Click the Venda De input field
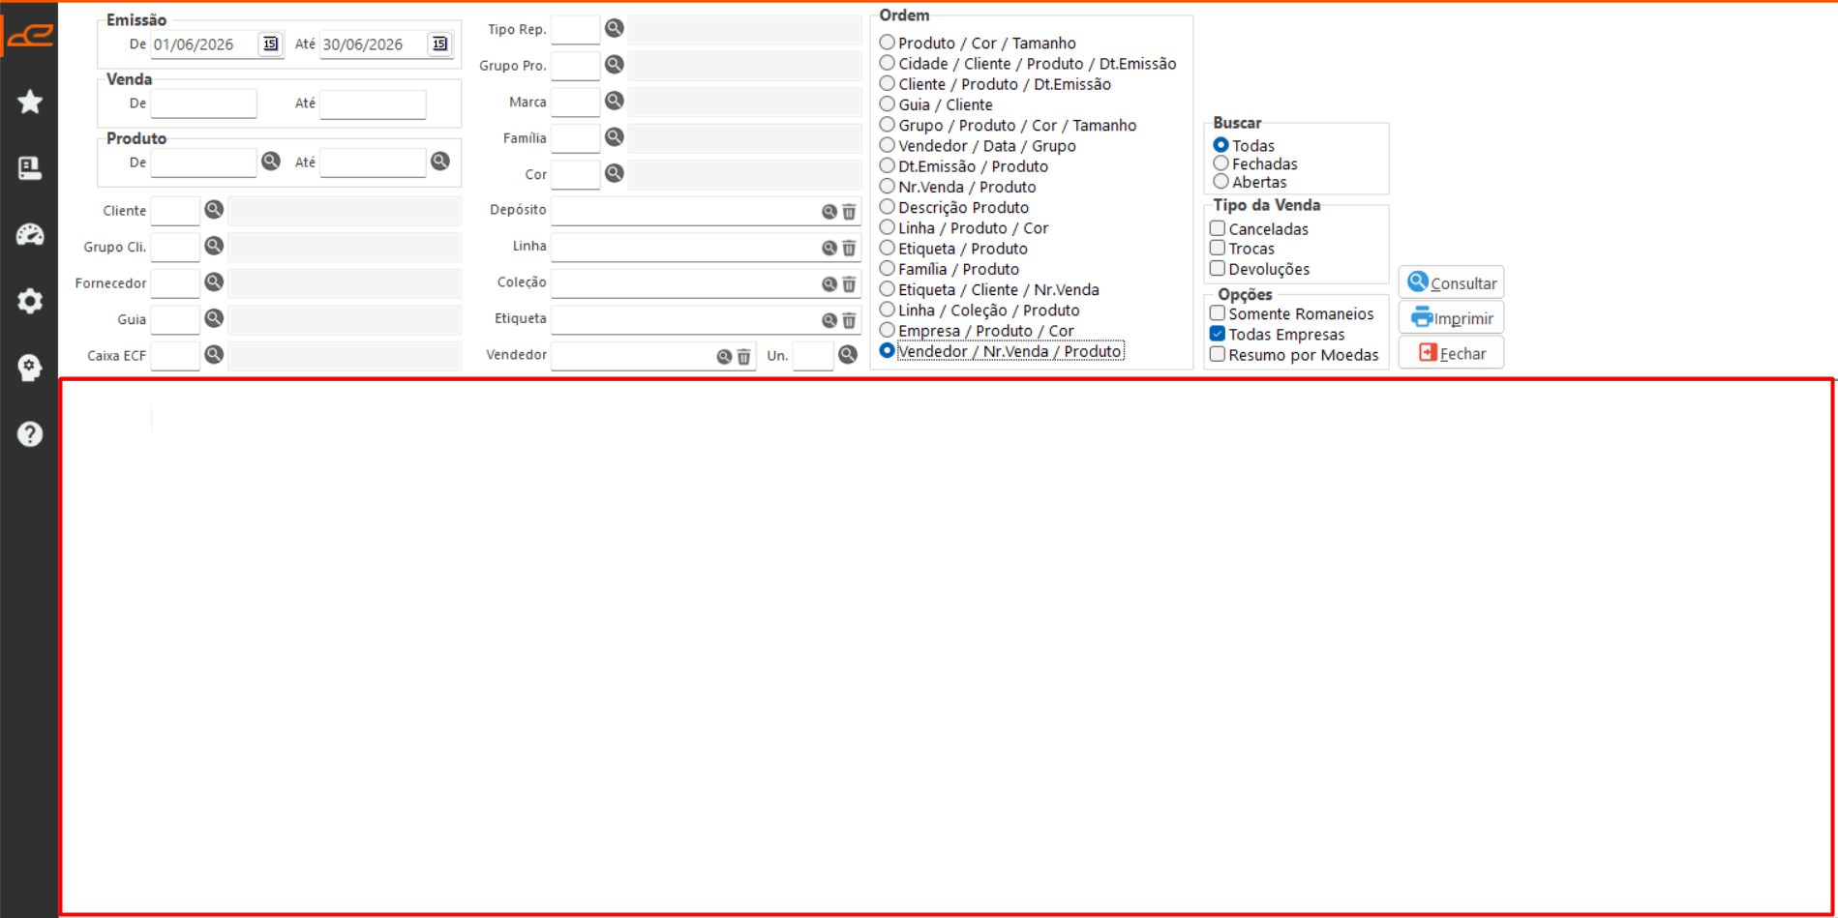This screenshot has height=918, width=1838. click(x=203, y=104)
